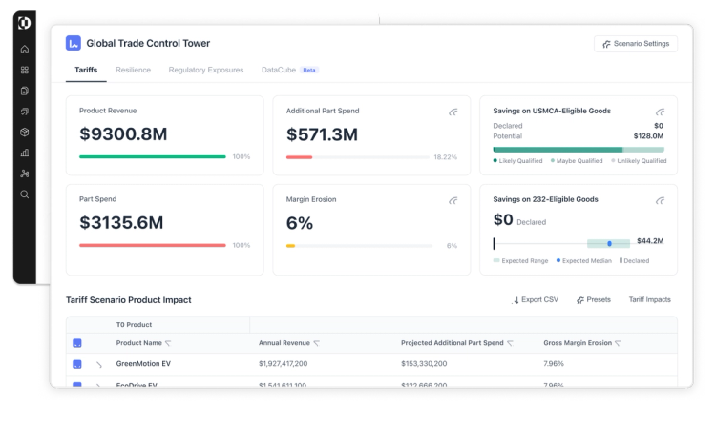Open the bar chart analytics icon in sidebar
The height and width of the screenshot is (429, 716).
pos(25,153)
